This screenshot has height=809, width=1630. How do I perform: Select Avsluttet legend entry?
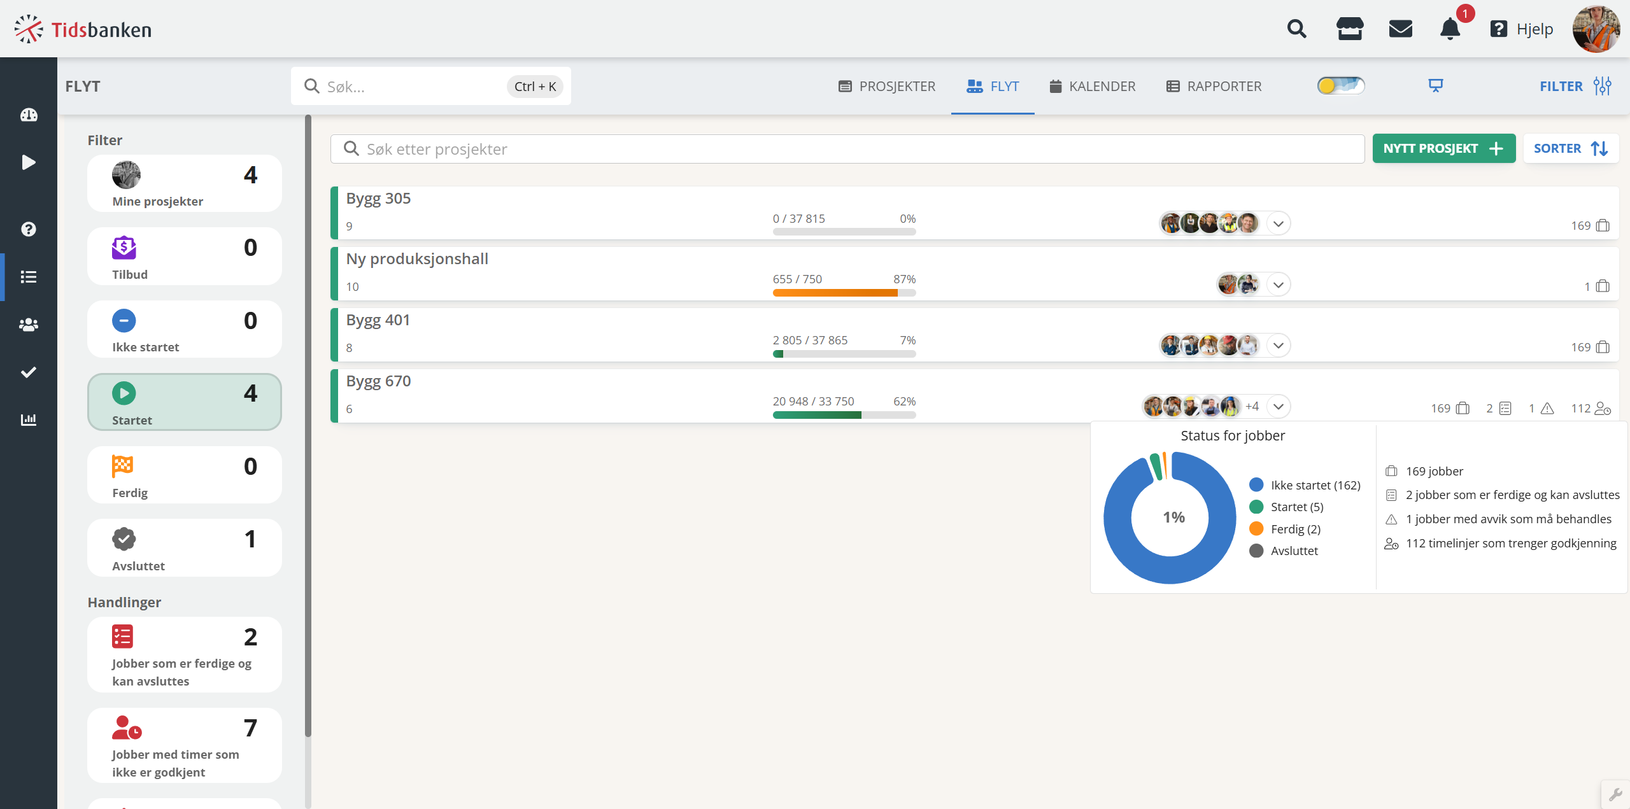[1284, 551]
